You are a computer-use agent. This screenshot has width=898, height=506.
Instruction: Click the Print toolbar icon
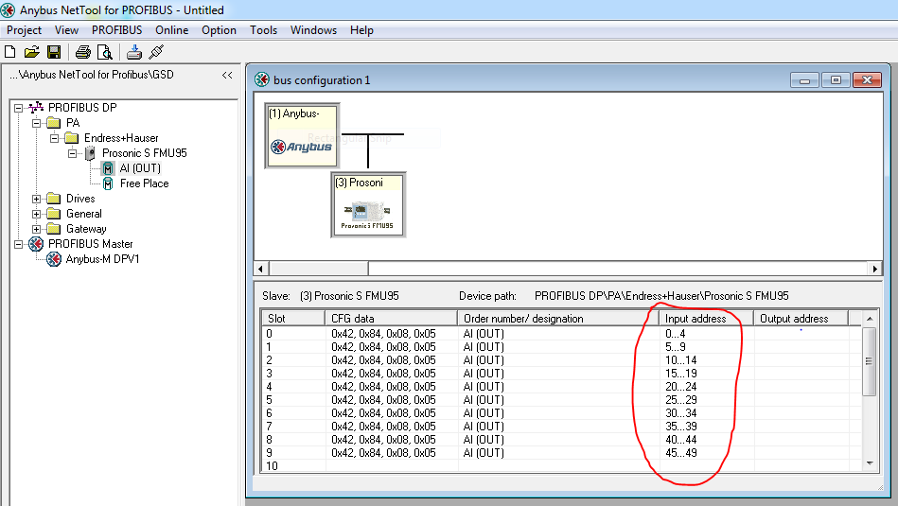83,52
